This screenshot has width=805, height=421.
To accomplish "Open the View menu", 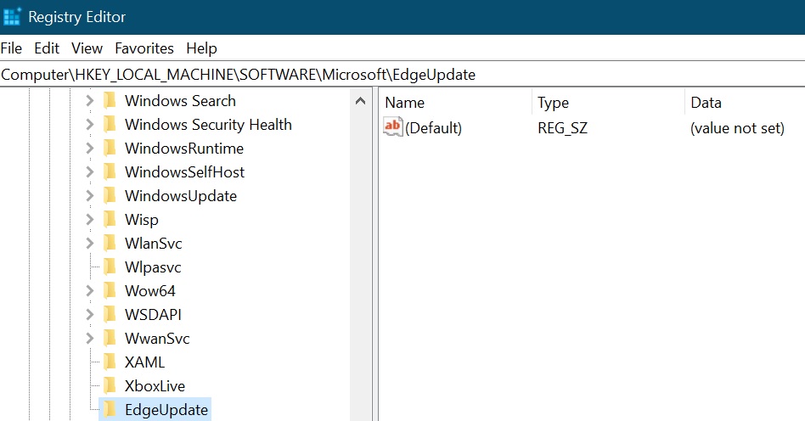I will pyautogui.click(x=87, y=48).
